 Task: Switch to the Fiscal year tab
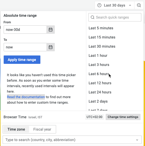42,129
